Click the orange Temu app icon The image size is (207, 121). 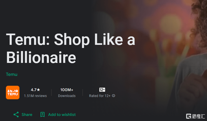coord(13,93)
